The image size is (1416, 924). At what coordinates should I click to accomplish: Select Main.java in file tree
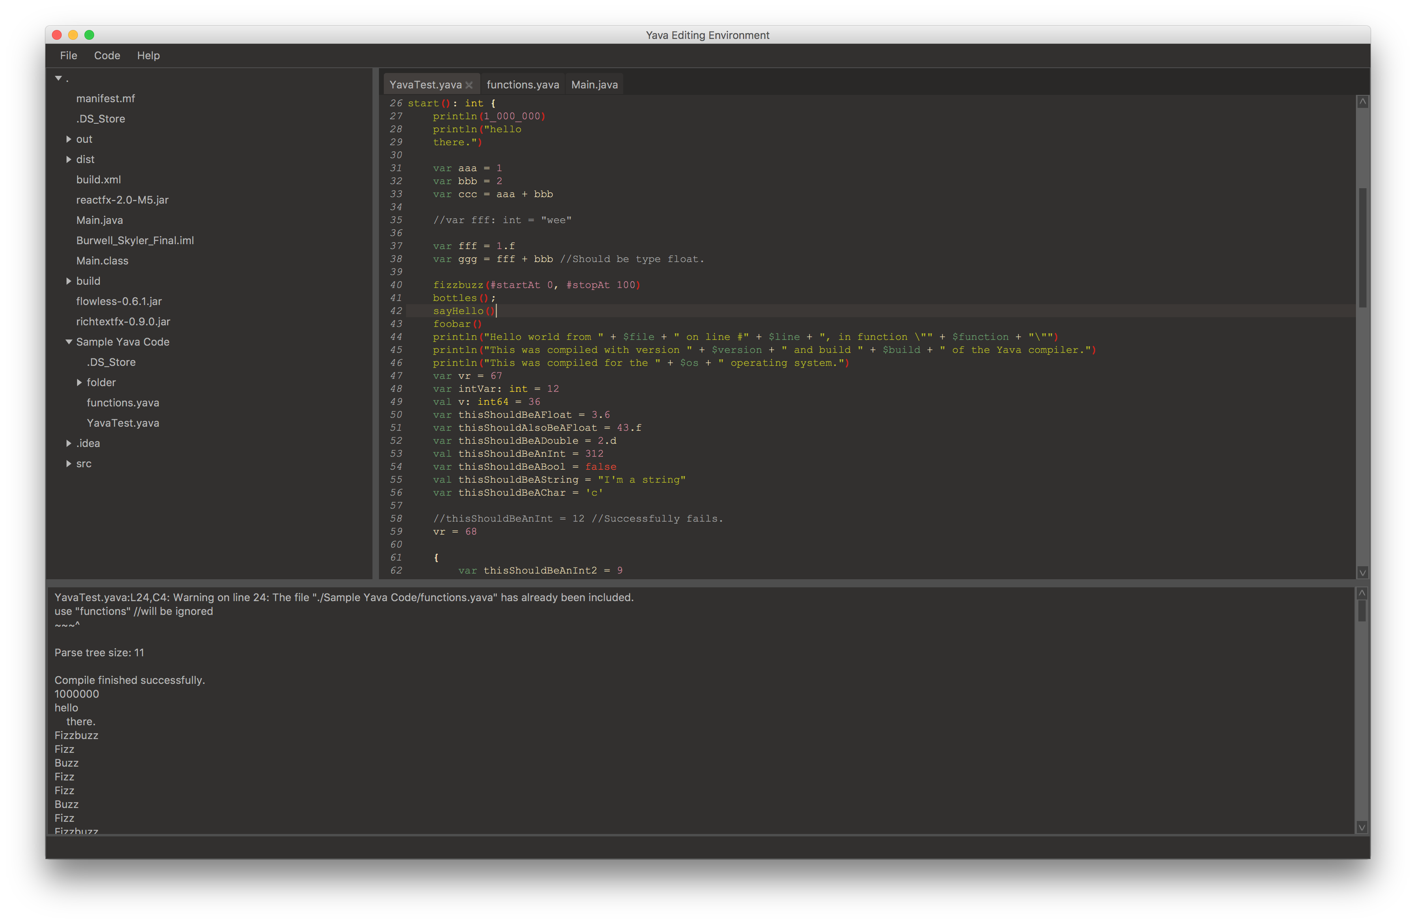tap(99, 220)
